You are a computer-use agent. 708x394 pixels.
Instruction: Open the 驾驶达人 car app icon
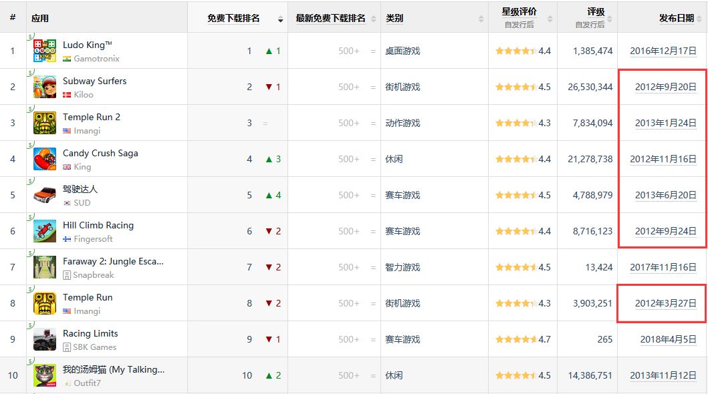point(45,195)
